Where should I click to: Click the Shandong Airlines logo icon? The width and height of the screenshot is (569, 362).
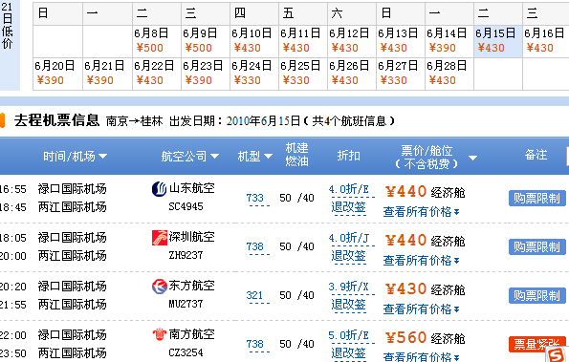159,189
